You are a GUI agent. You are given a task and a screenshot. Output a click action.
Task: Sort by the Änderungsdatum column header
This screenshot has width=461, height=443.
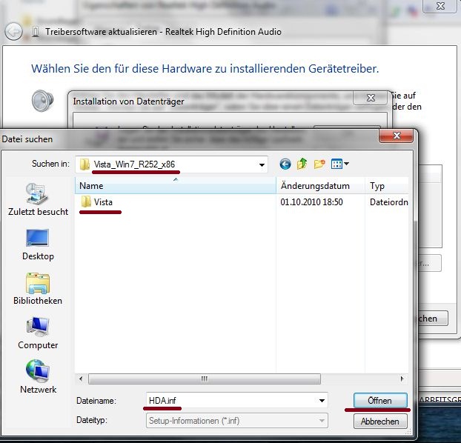pos(320,185)
